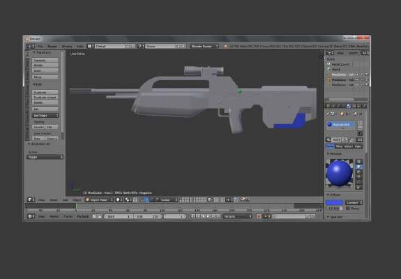This screenshot has height=279, width=401.
Task: Add a material slot with plus icon
Action: point(360,123)
